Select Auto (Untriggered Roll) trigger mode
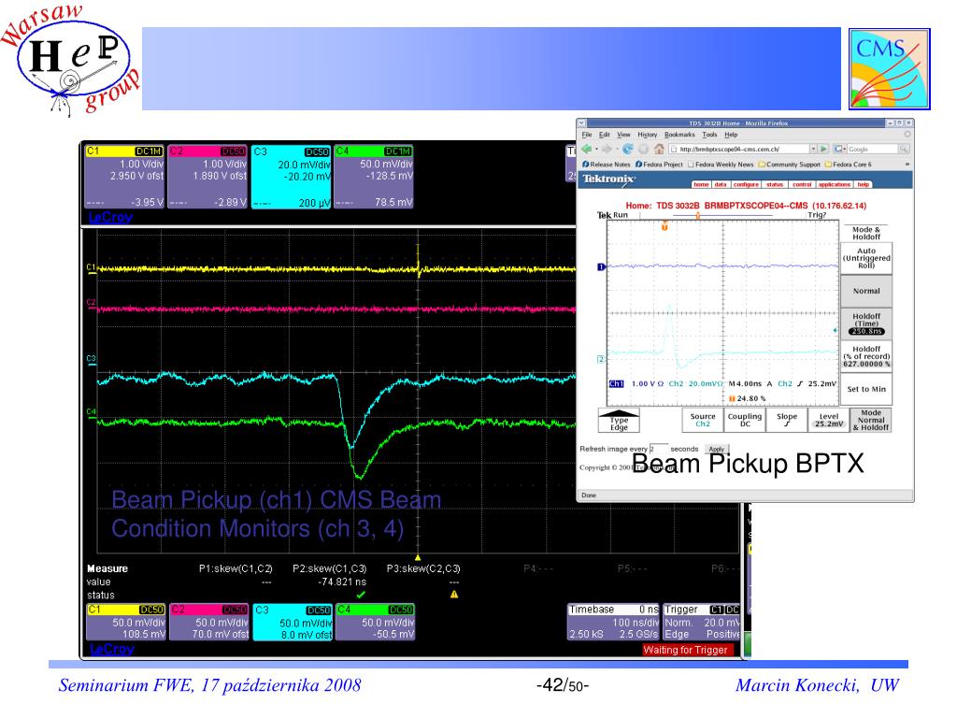The image size is (957, 718). pos(866,258)
